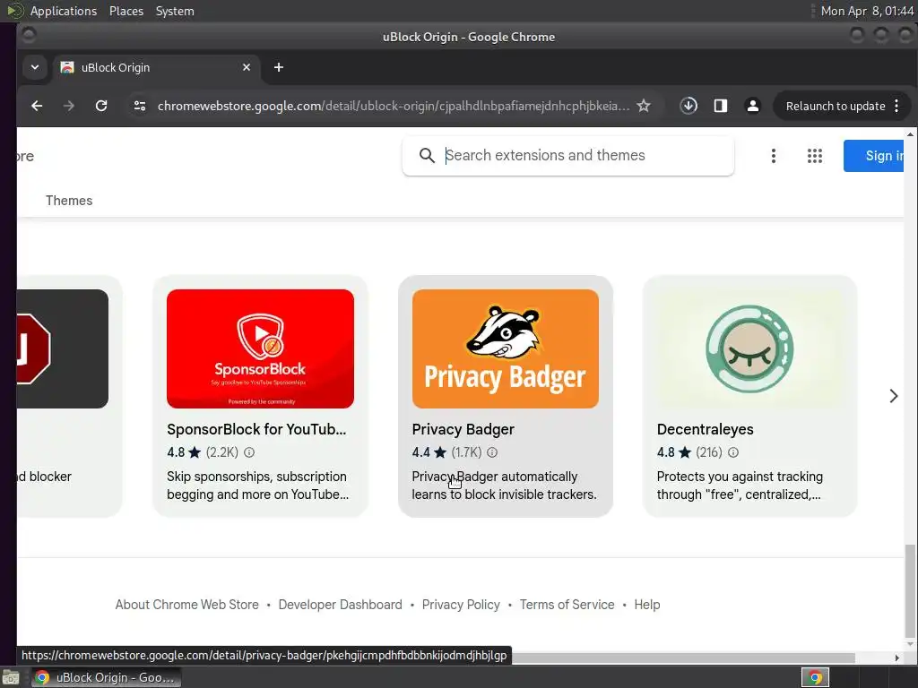Toggle the Chrome side panel icon

click(x=721, y=106)
